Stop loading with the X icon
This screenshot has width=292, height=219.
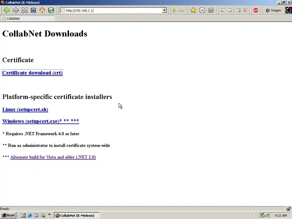point(25,10)
